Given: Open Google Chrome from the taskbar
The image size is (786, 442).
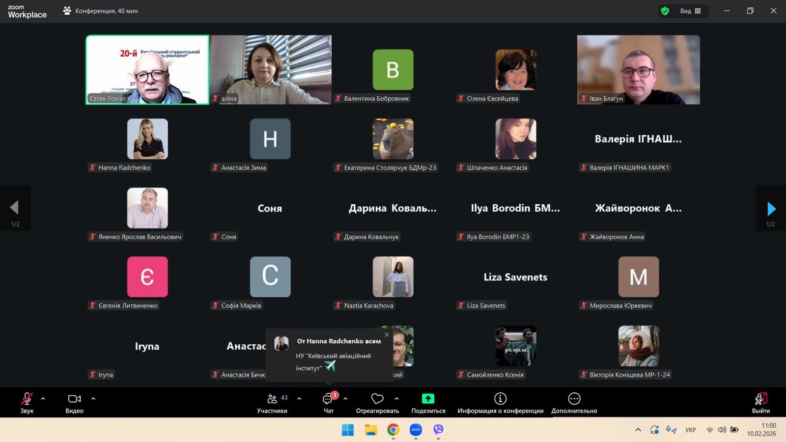Looking at the screenshot, I should pos(393,430).
